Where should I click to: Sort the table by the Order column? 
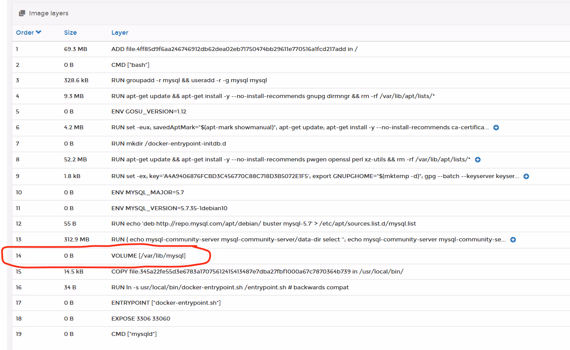point(29,33)
